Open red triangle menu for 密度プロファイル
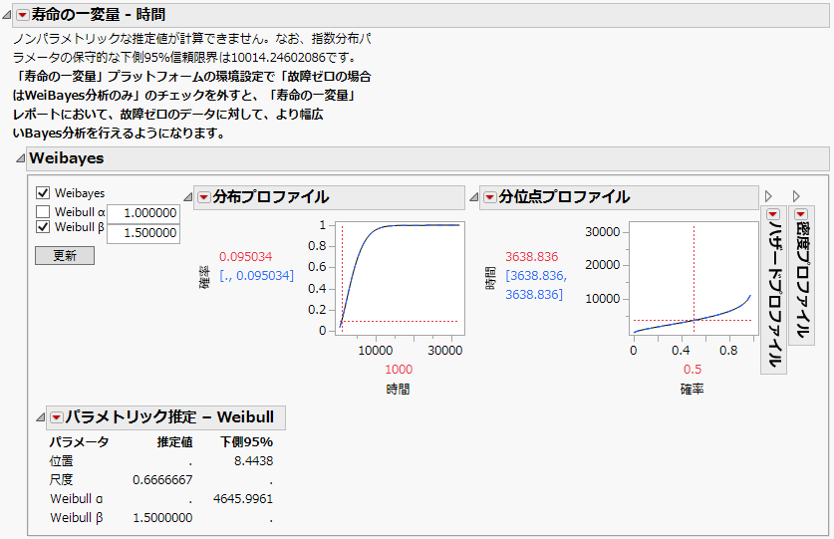The height and width of the screenshot is (539, 834). [x=801, y=214]
